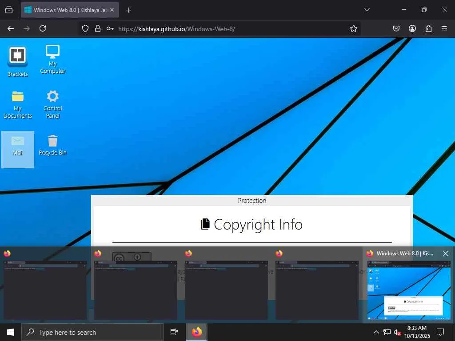Open Firefox View in tab bar
Viewport: 455px width, 341px height.
[9, 10]
